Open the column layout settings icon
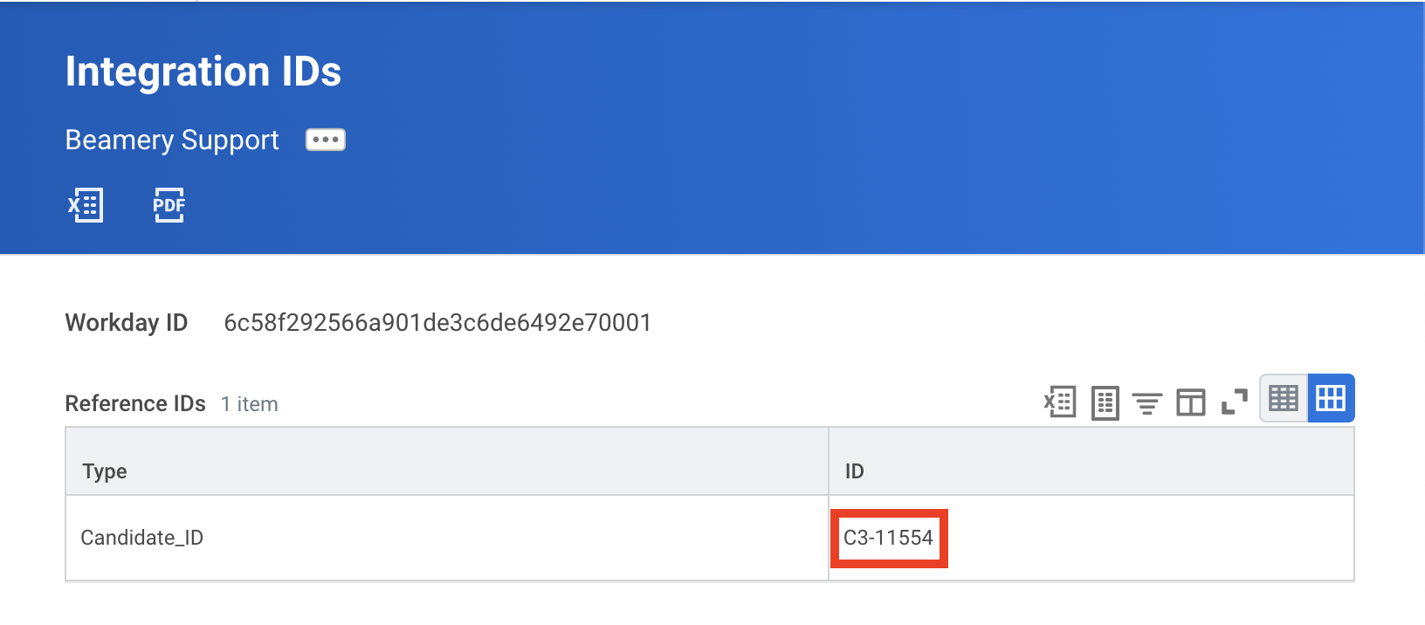The height and width of the screenshot is (625, 1425). tap(1190, 402)
